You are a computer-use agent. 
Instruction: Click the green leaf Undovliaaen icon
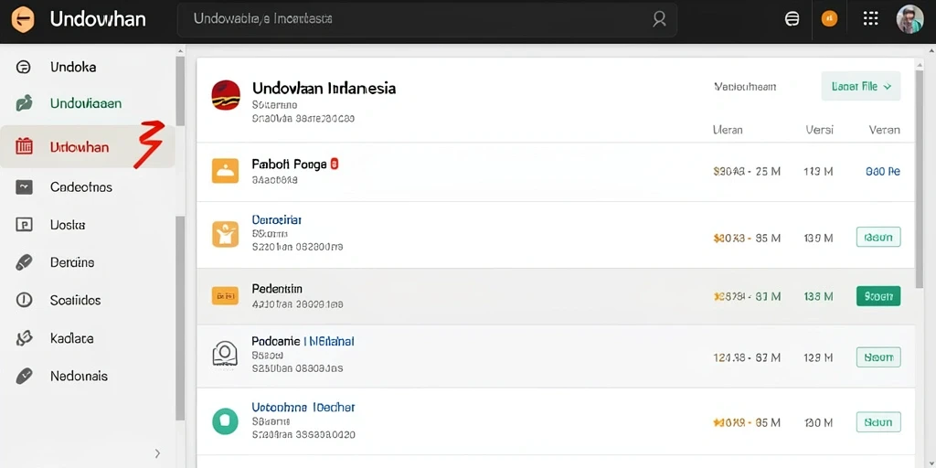tap(23, 103)
